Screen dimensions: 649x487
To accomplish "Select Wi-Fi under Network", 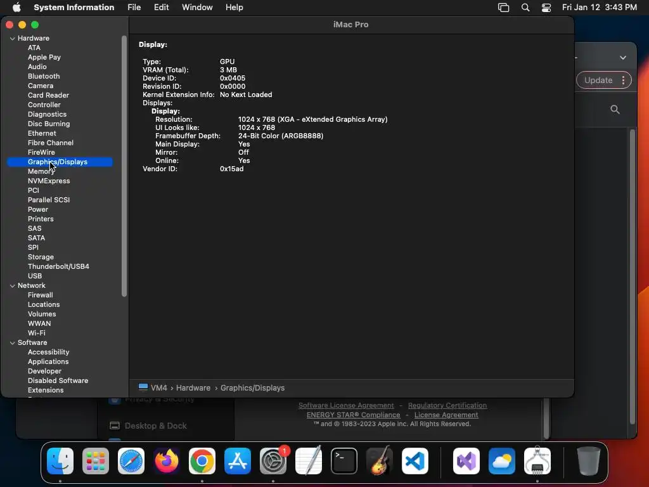I will click(x=36, y=333).
